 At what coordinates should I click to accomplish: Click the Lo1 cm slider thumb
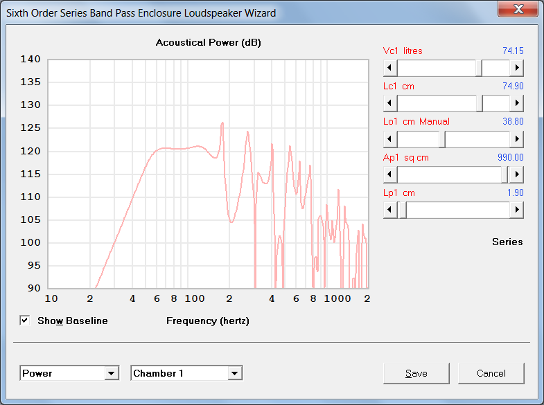coord(442,139)
